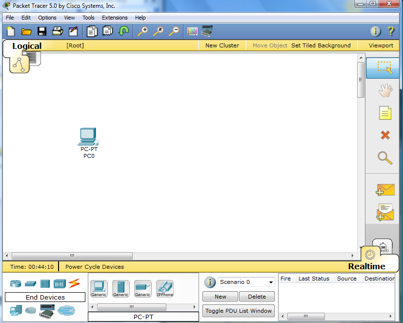Choose the Custom Made Devices category
Image resolution: width=403 pixels, height=323 pixels.
point(47,311)
